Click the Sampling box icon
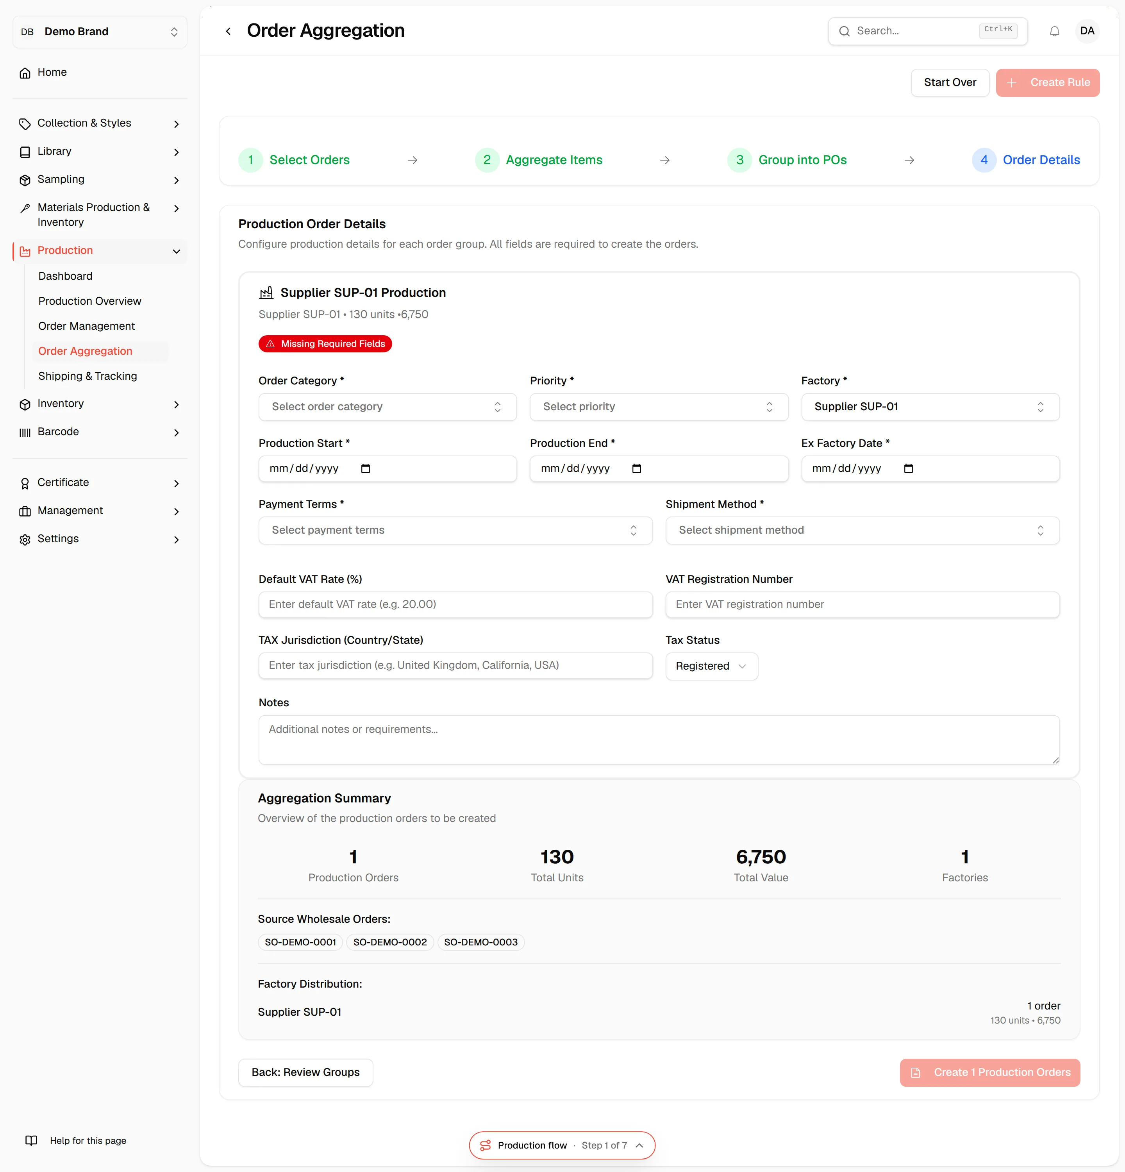 point(25,180)
